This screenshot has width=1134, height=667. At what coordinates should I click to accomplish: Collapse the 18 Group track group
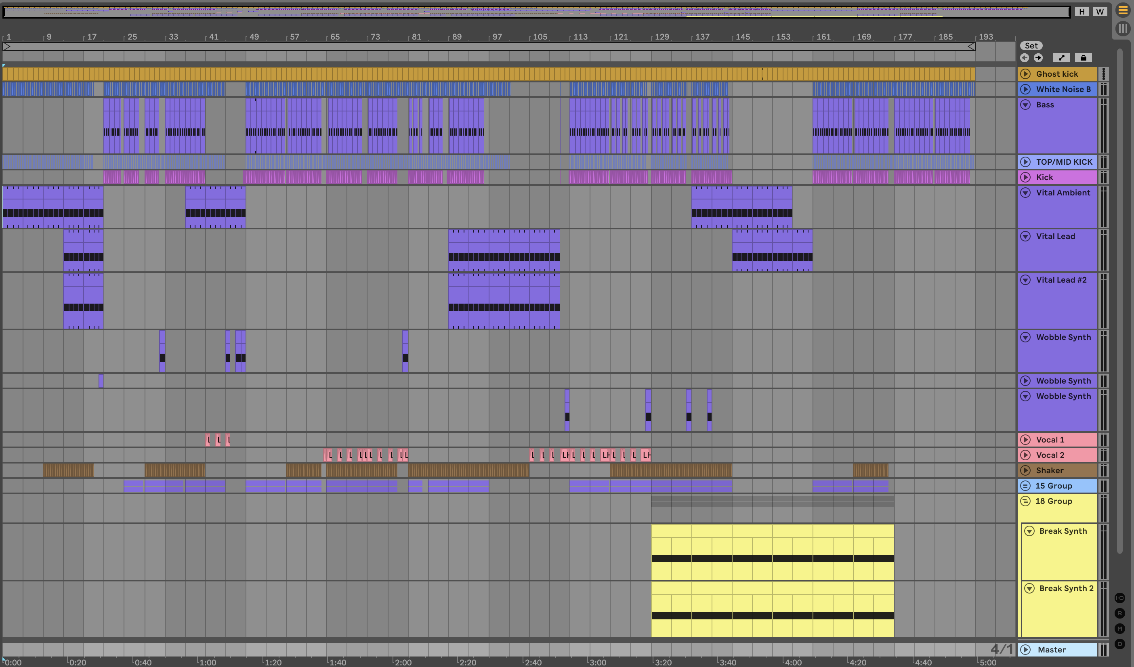(x=1025, y=501)
